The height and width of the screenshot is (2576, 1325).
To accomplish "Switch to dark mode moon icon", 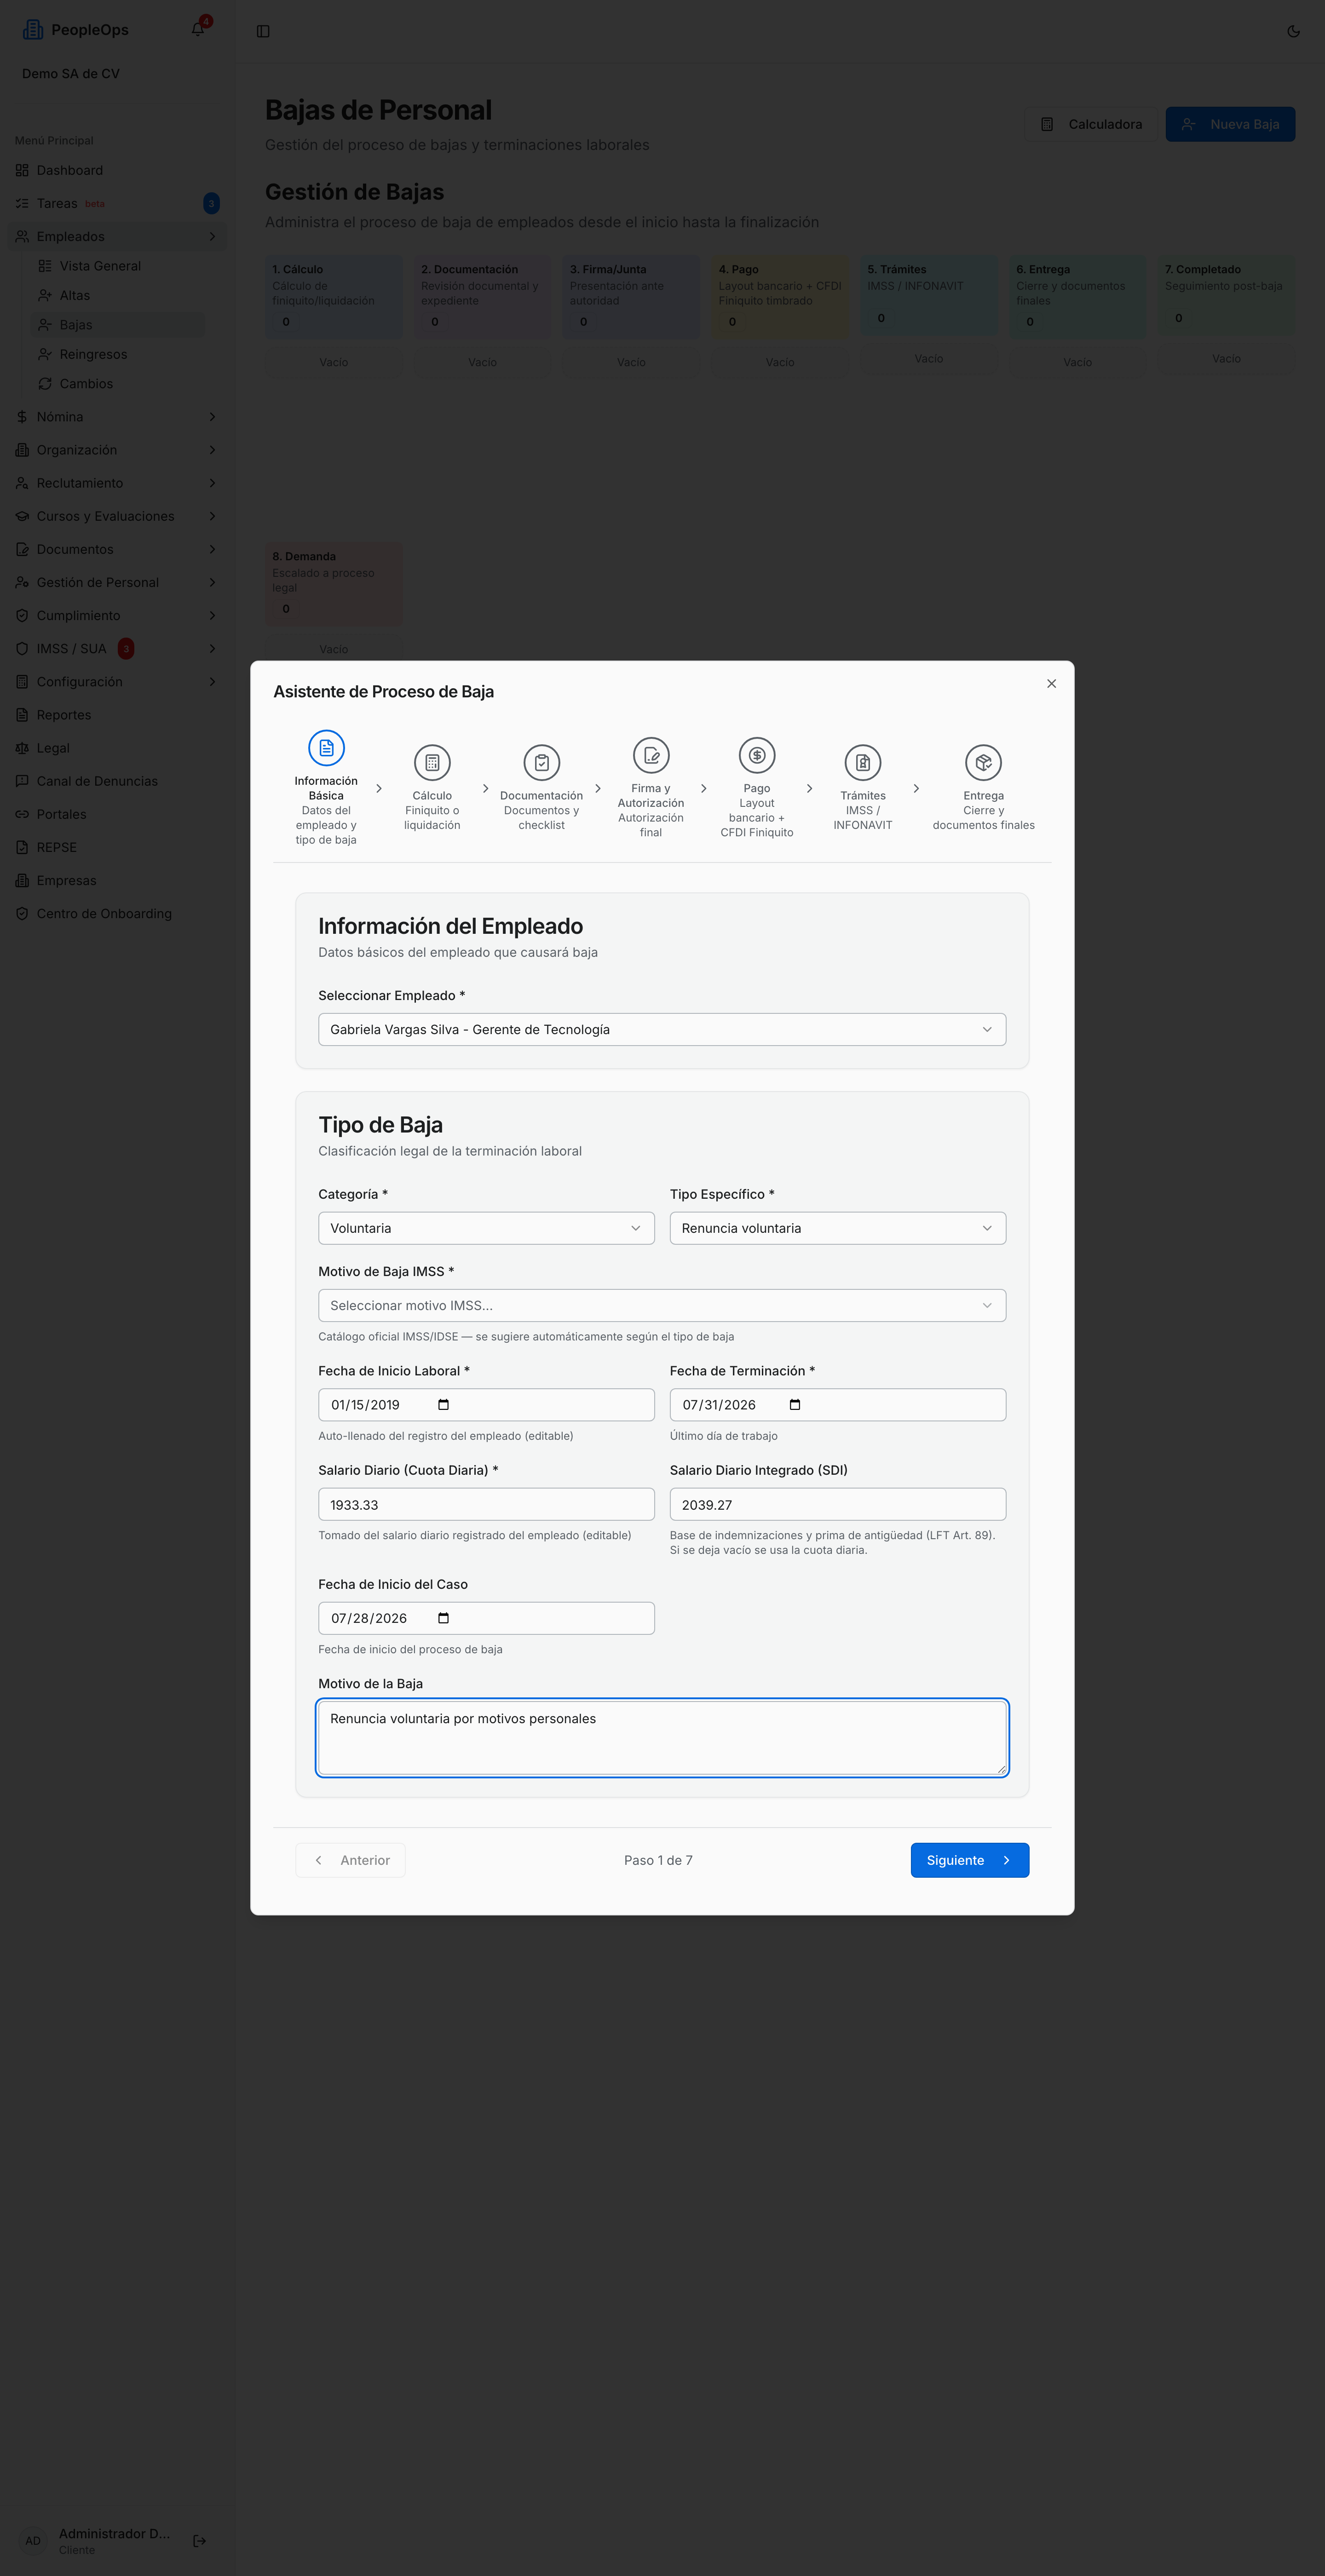I will tap(1293, 31).
